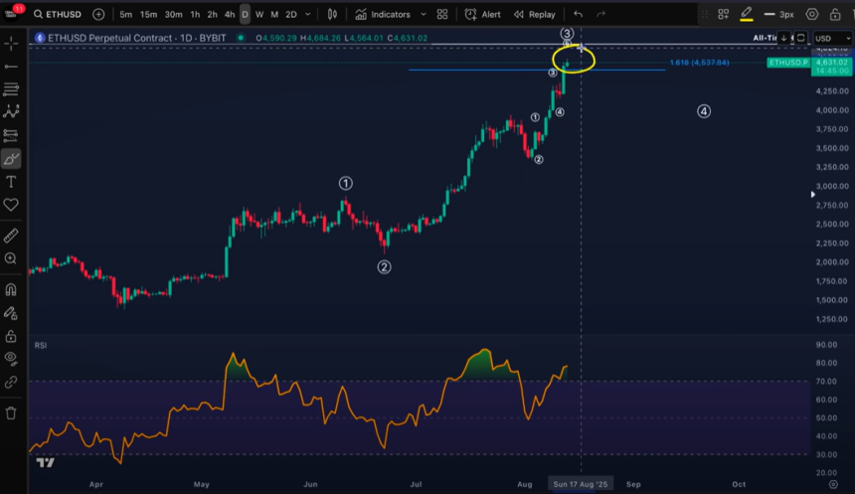Expand the timeframe interval dropdown arrow

point(307,15)
